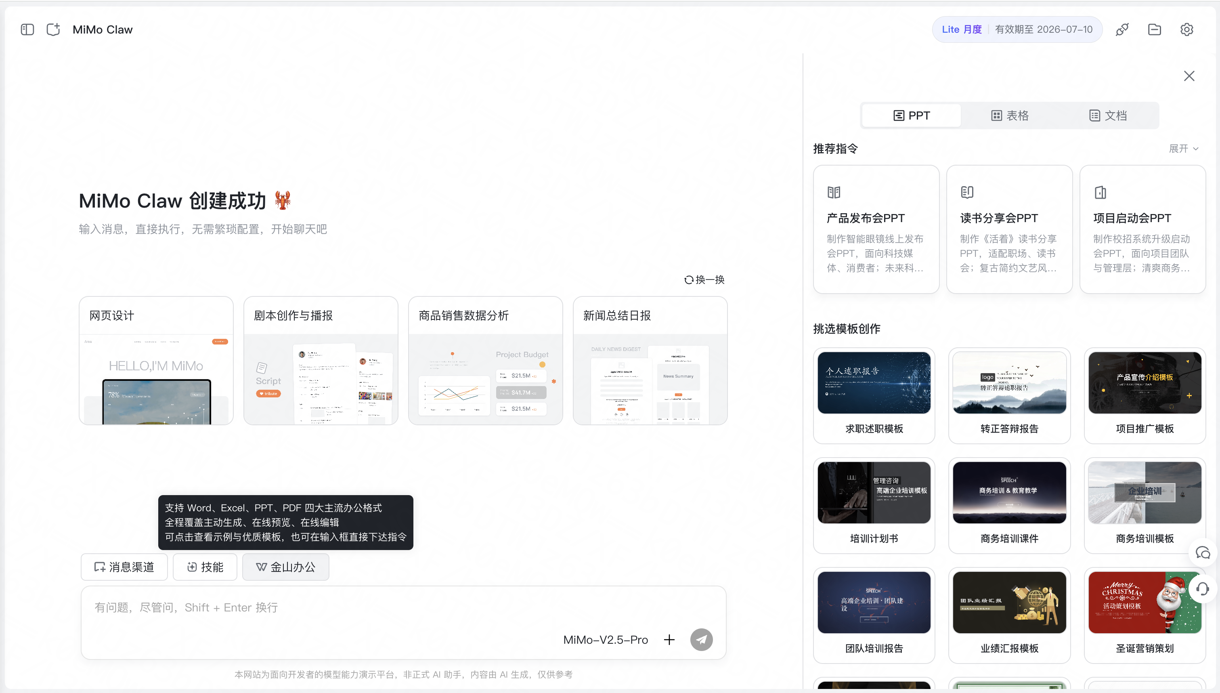1220x693 pixels.
Task: Switch to the 文档 tab
Action: (1108, 115)
